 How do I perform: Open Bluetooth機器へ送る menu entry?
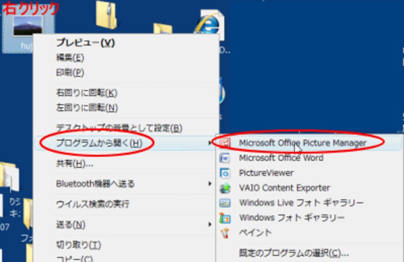pos(95,184)
